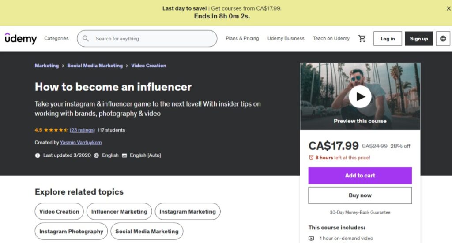Click the globe language selector icon
Viewport: 452px width, 243px height.
coord(443,39)
